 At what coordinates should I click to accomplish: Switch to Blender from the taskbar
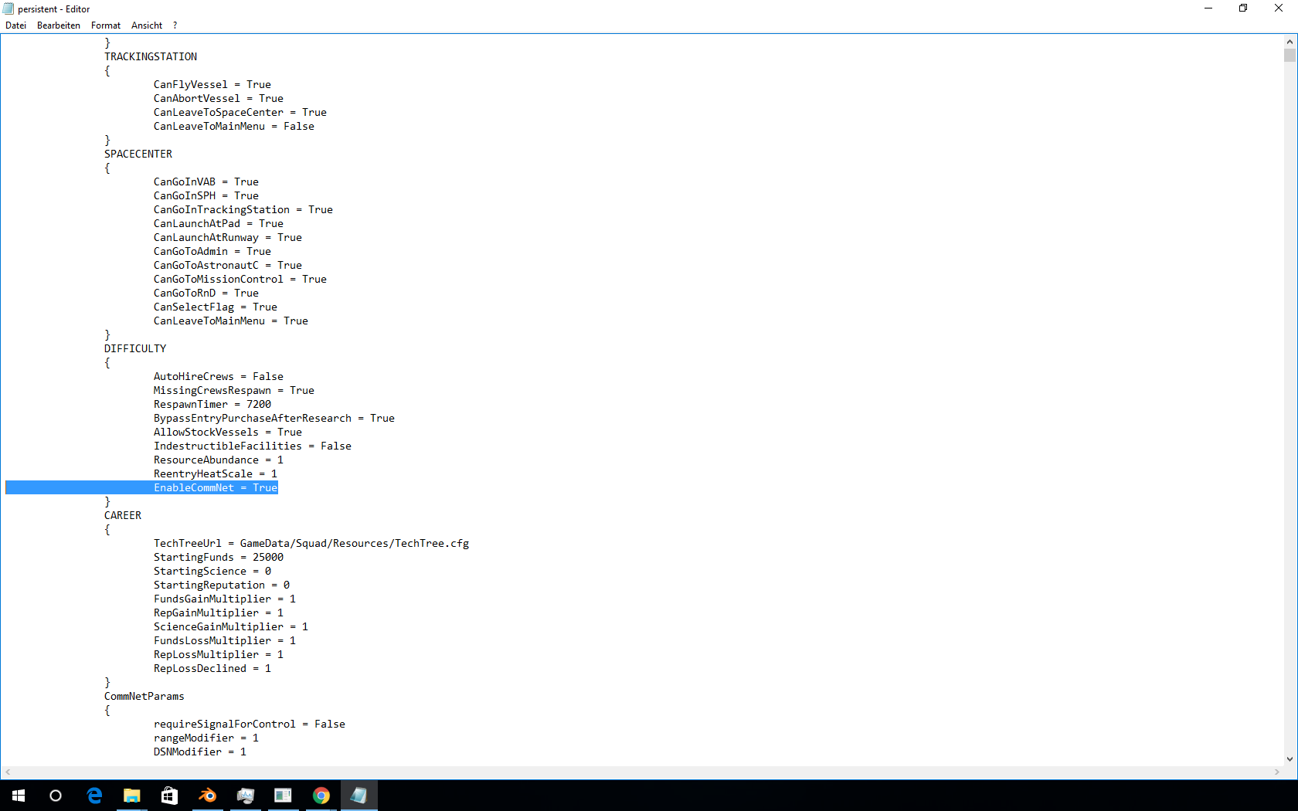click(208, 796)
